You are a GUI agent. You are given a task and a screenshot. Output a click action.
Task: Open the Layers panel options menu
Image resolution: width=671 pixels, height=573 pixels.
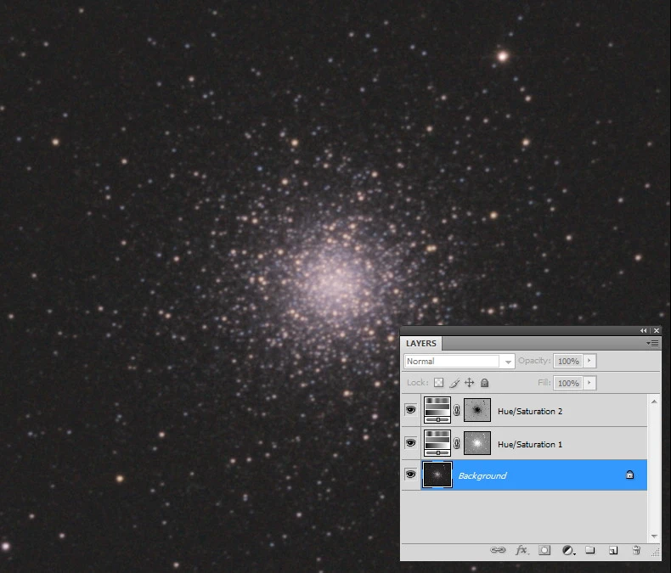(653, 344)
